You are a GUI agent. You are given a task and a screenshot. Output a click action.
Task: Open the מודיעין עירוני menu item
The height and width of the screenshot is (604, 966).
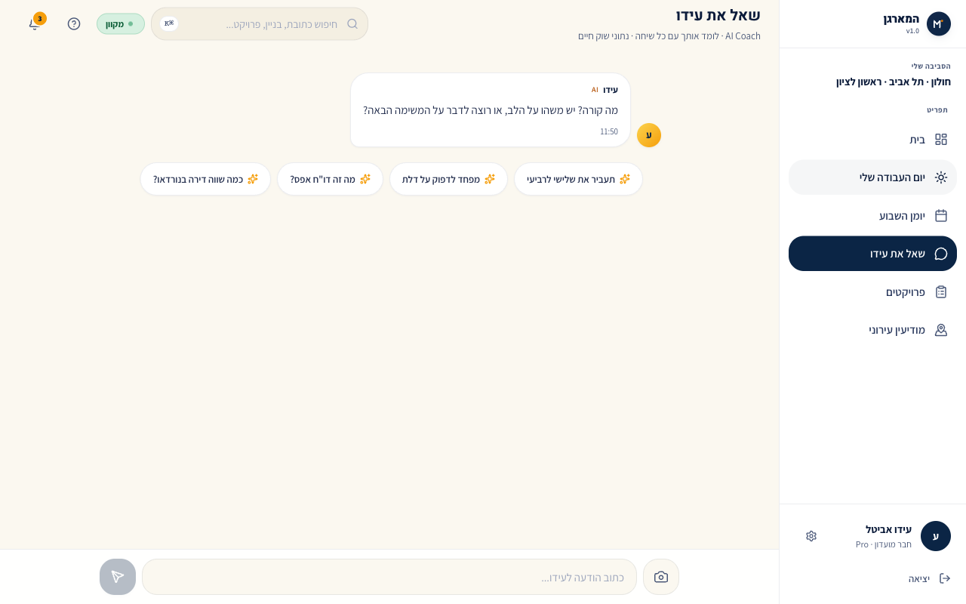(872, 330)
